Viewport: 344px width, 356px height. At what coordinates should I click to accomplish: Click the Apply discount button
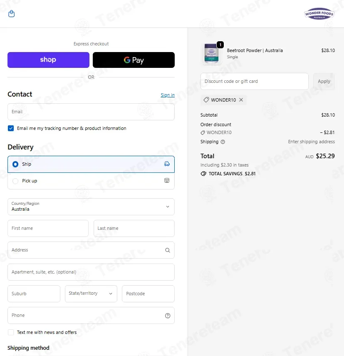pyautogui.click(x=324, y=81)
